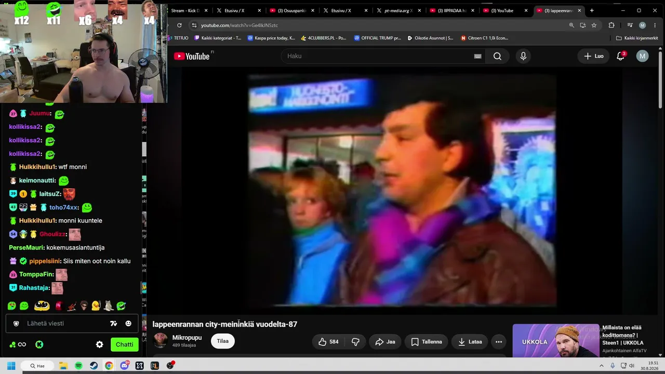This screenshot has width=665, height=374.
Task: Open the Chrome three-dot menu
Action: [x=654, y=25]
